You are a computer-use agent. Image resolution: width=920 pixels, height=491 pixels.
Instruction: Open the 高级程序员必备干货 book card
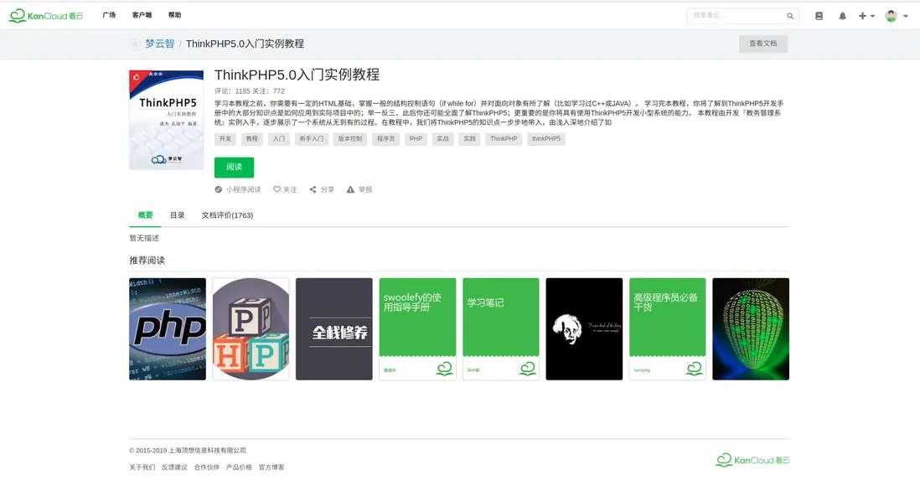tap(667, 329)
